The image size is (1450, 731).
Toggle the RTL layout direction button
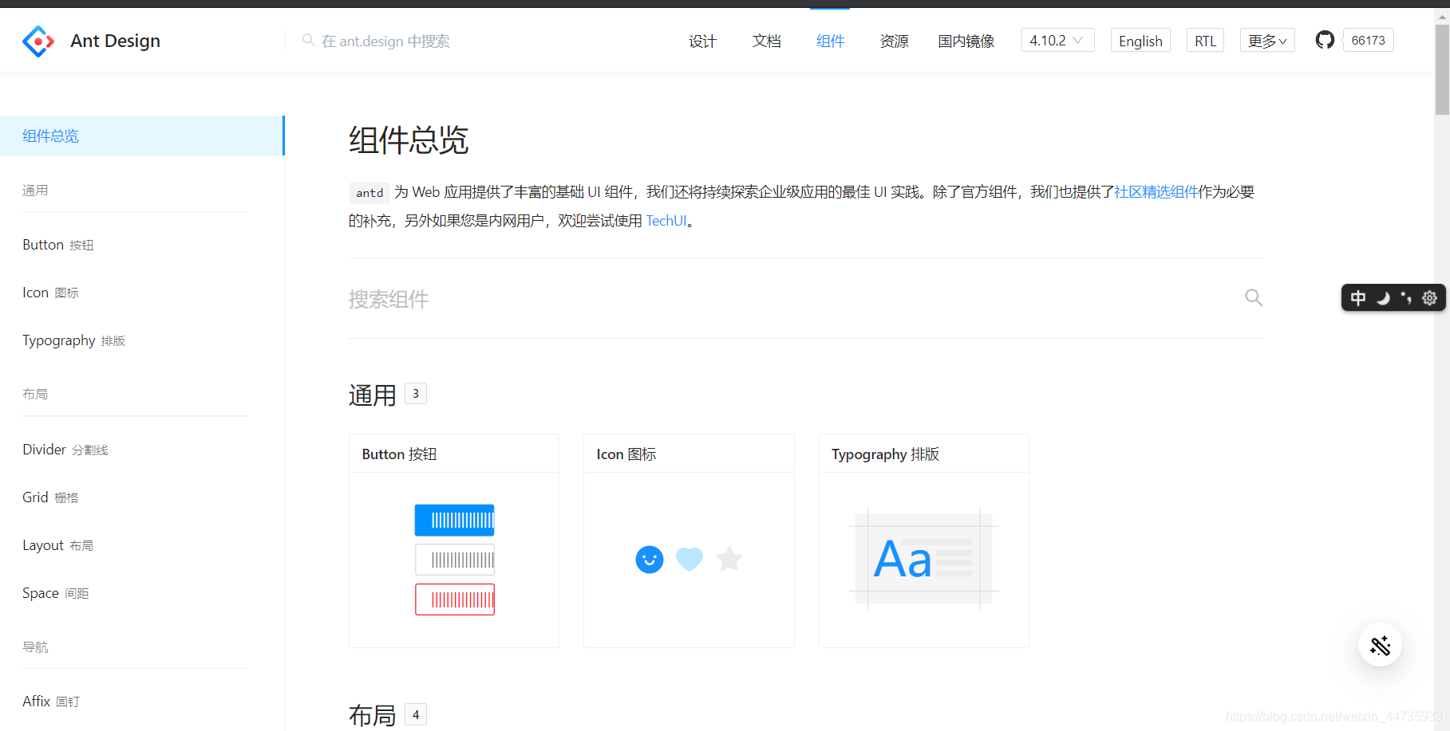click(1205, 41)
